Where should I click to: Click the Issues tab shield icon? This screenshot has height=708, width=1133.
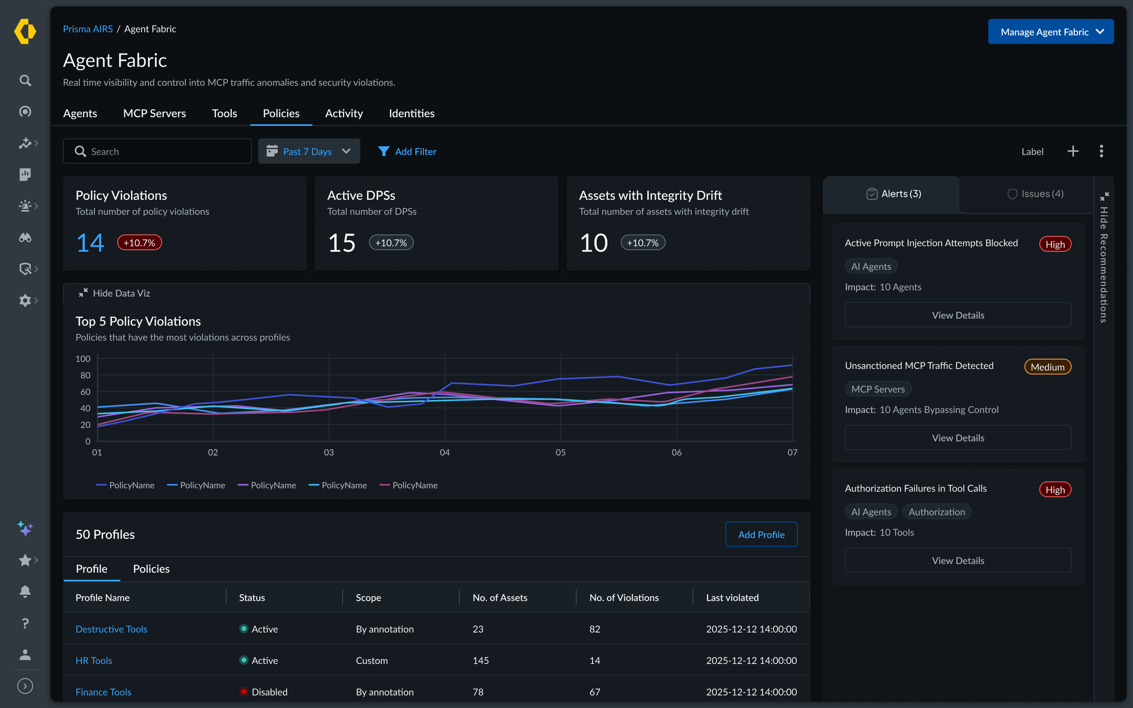click(x=1012, y=194)
